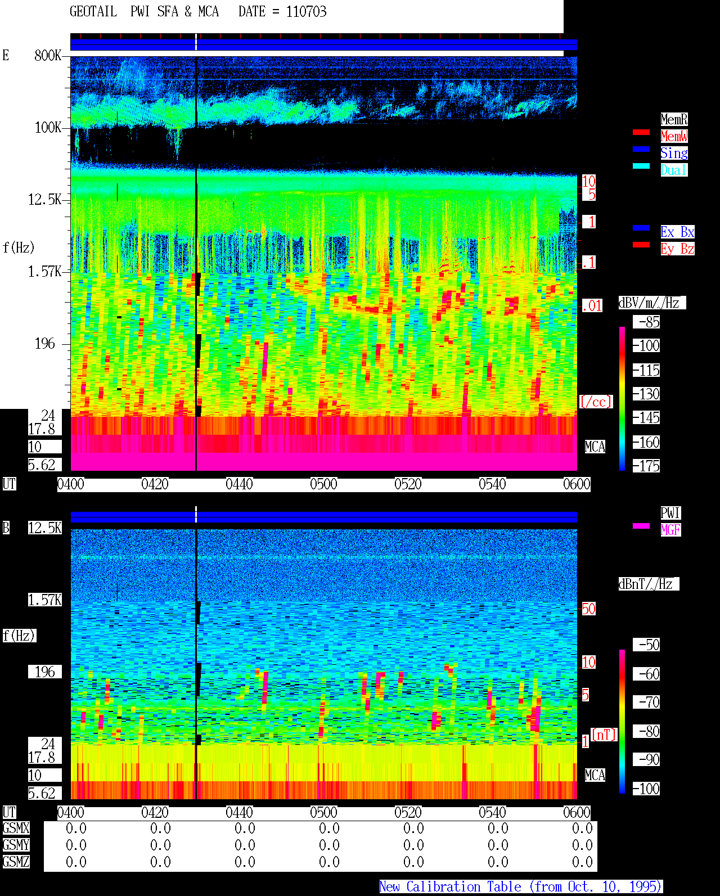Image resolution: width=720 pixels, height=896 pixels.
Task: Click the red MemW legend swatch
Action: point(641,132)
